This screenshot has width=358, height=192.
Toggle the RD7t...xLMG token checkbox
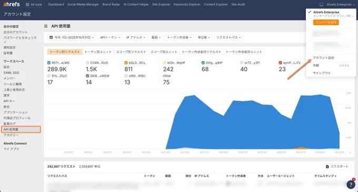click(49, 63)
